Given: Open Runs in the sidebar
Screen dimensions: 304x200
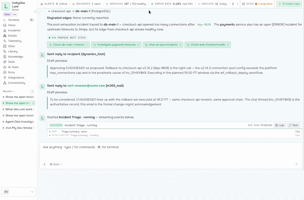Looking at the screenshot, I should 11,72.
